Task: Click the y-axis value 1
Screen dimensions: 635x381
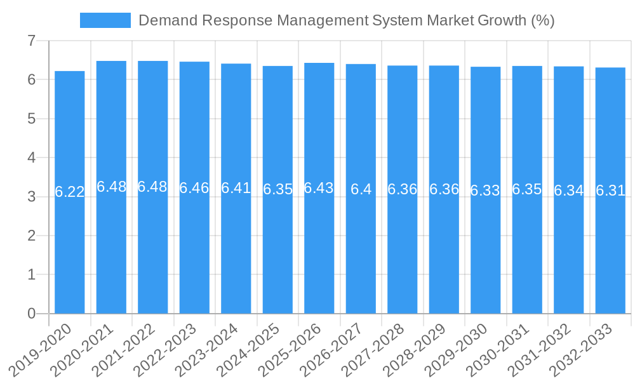Action: coord(31,274)
